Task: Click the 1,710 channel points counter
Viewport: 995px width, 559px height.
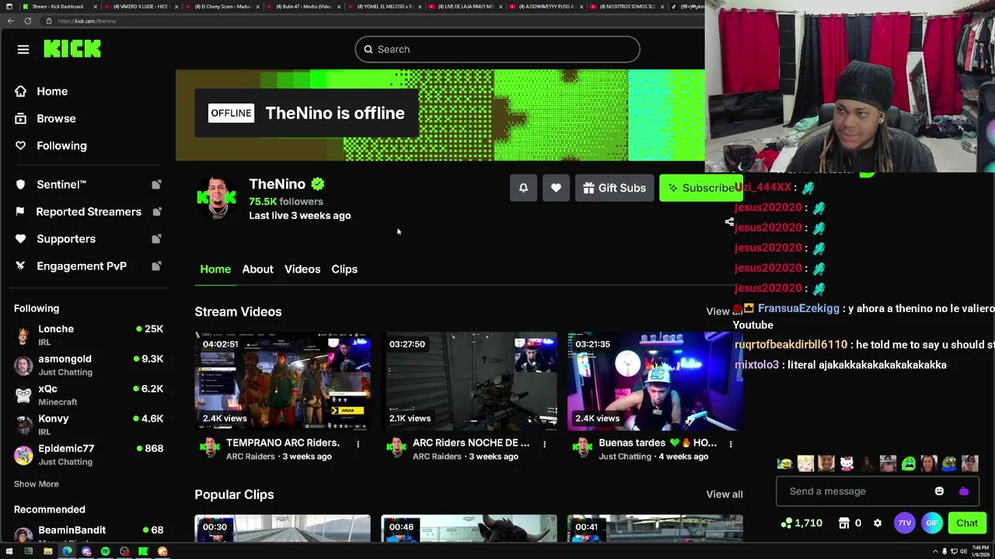Action: (x=802, y=523)
